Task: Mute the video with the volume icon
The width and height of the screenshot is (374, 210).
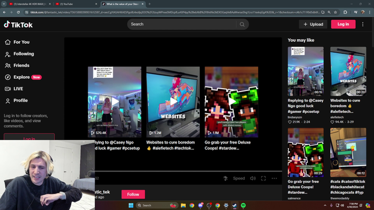Action: 252,178
